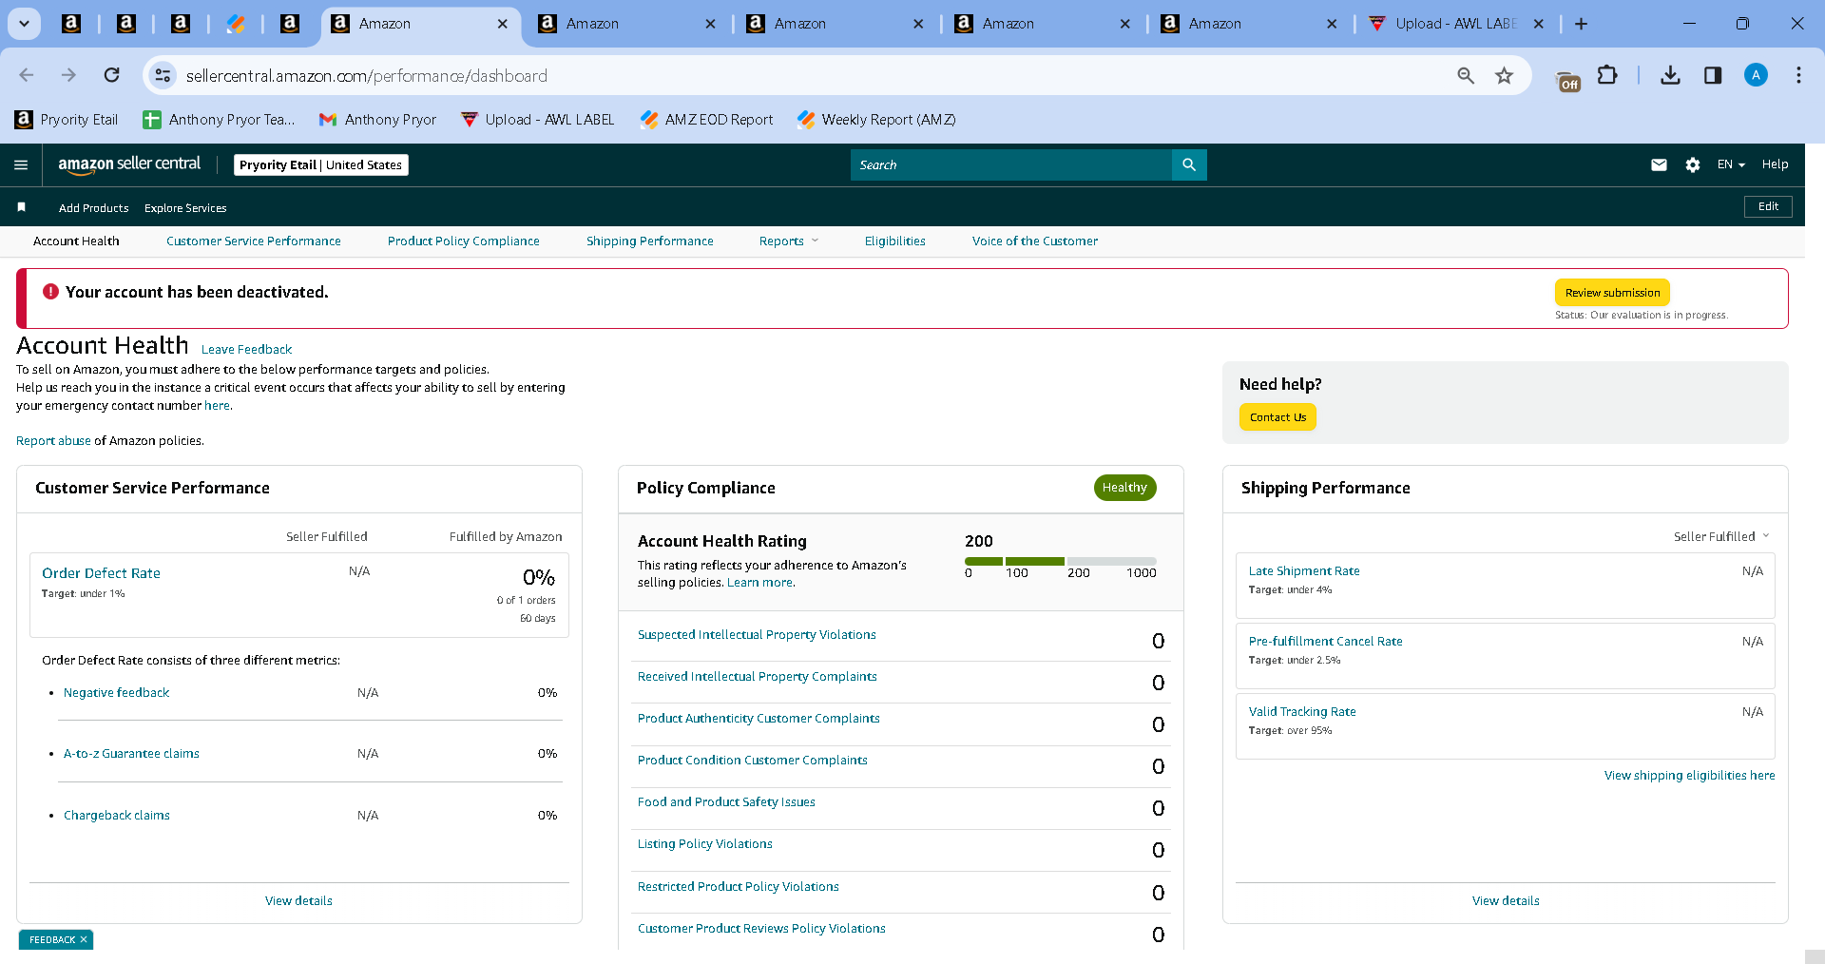Open the Customer Service Performance tab
The image size is (1825, 964).
(254, 241)
